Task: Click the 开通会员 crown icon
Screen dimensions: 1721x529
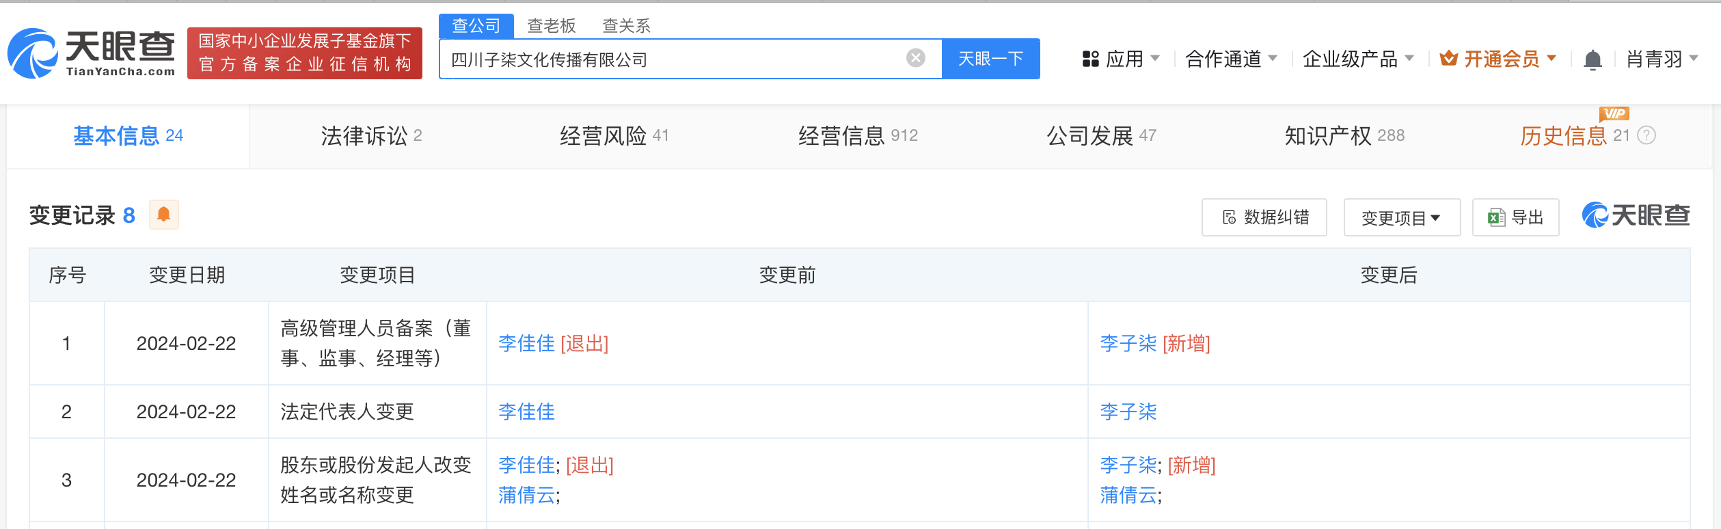Action: pyautogui.click(x=1448, y=59)
